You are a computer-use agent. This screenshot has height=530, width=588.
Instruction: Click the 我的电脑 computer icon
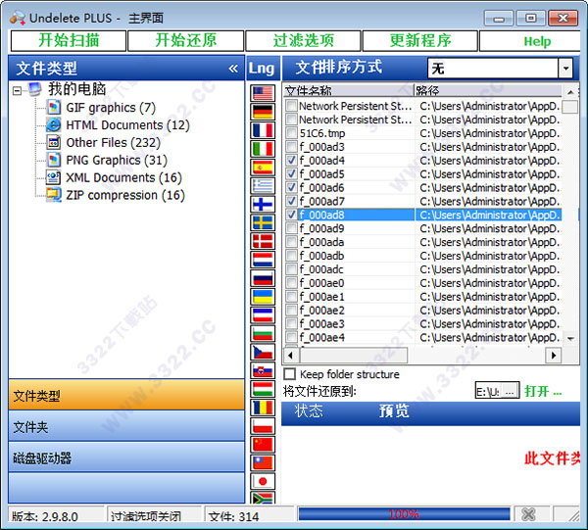(x=34, y=89)
